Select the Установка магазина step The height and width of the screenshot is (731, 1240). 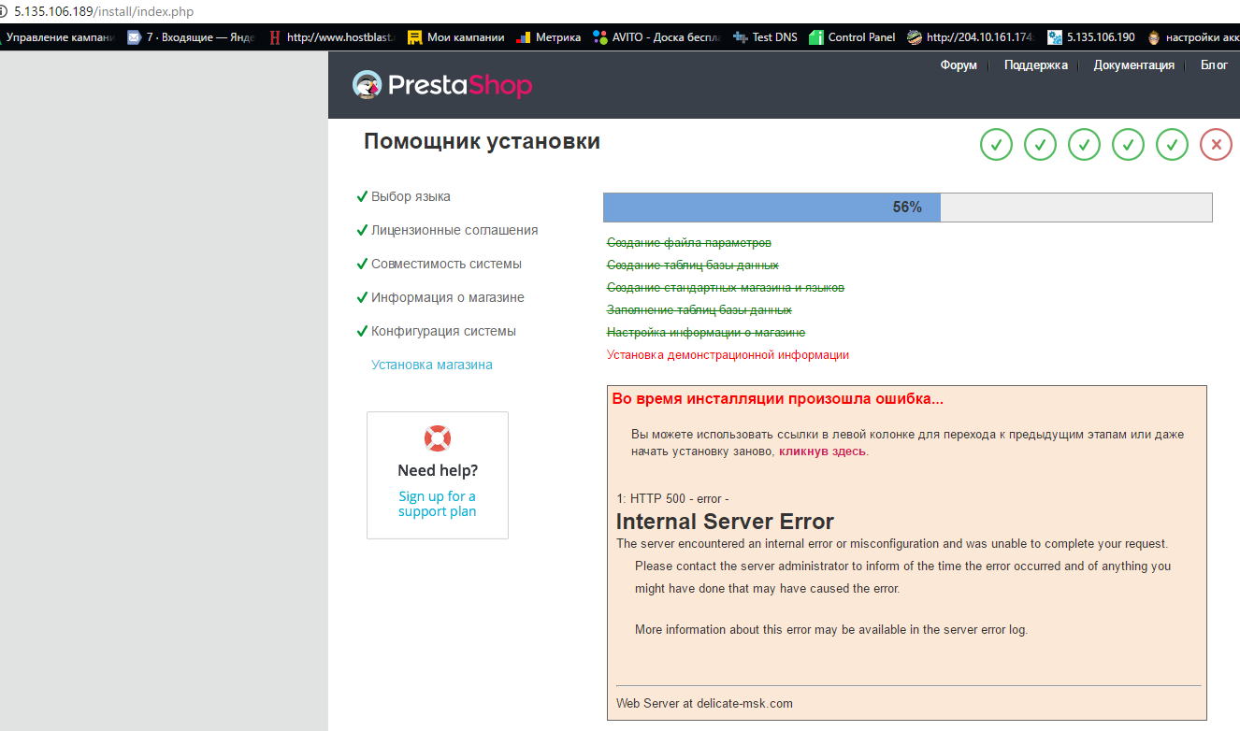point(432,365)
